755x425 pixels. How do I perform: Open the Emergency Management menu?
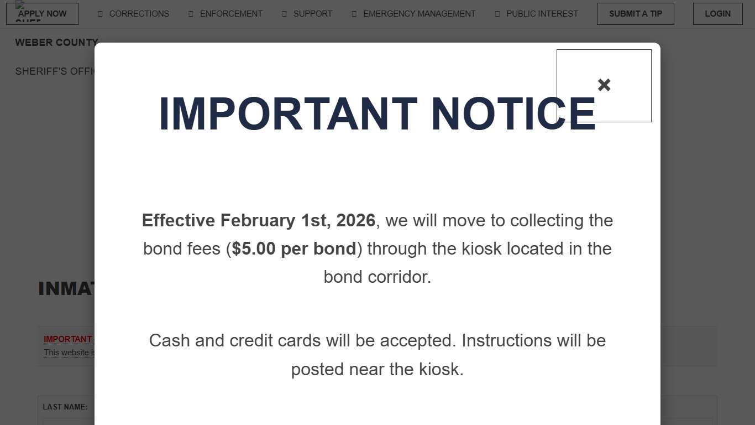click(419, 14)
